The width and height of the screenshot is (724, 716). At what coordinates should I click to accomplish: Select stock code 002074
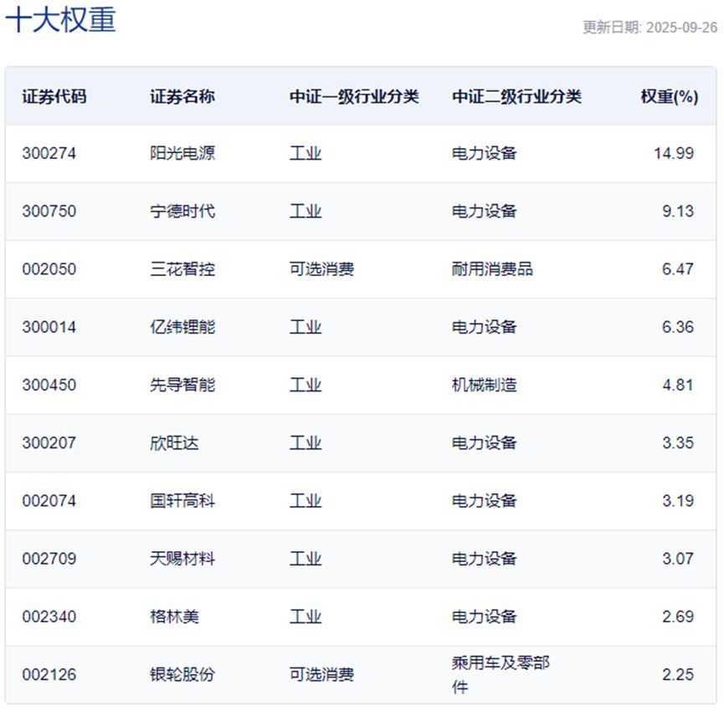(49, 501)
